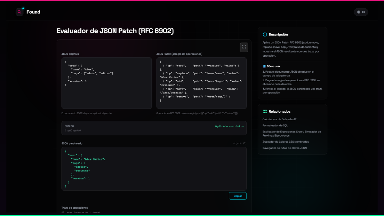
Task: Click the "Cómo usar" heading text
Action: point(274,66)
